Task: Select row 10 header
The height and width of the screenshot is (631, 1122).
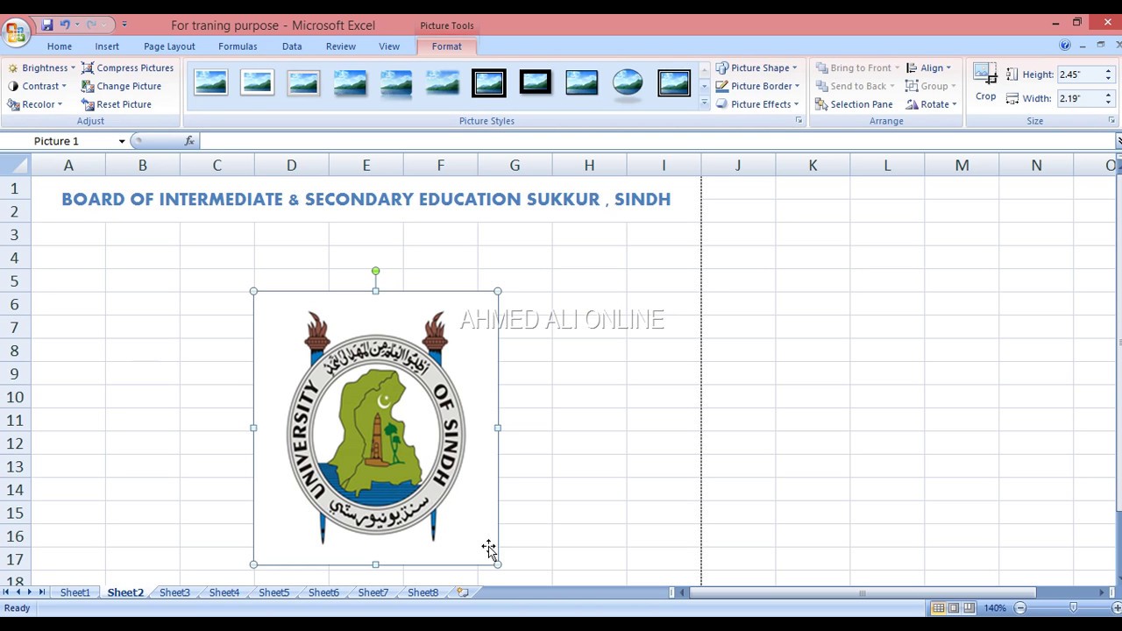Action: click(15, 397)
